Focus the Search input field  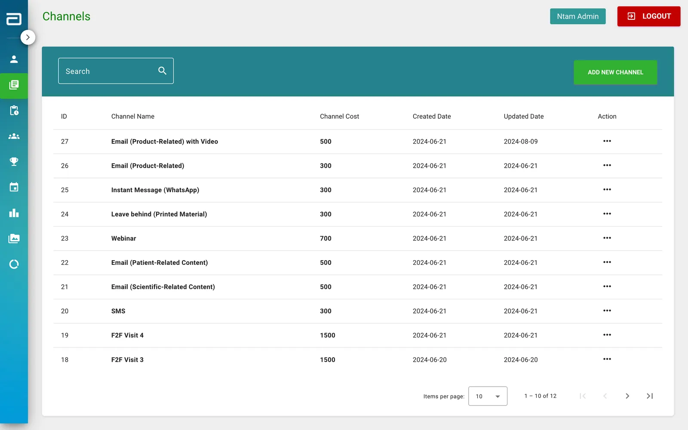pos(116,71)
